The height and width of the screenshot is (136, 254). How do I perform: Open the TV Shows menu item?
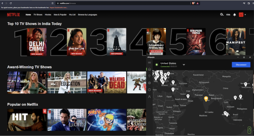[x=38, y=15]
